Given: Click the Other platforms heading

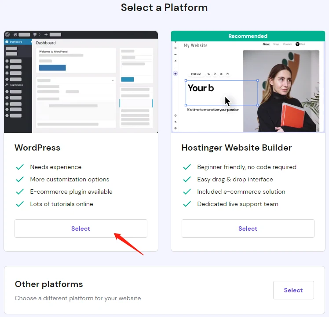Looking at the screenshot, I should point(49,284).
